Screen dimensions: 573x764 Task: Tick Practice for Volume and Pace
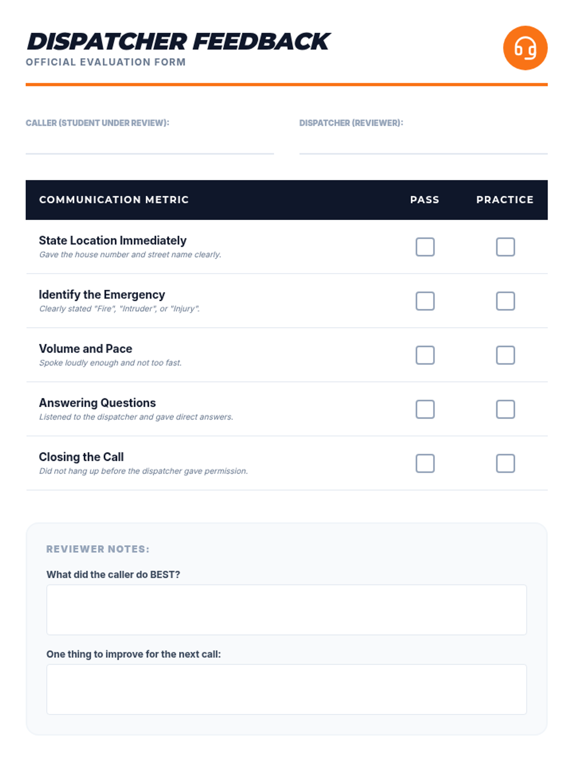click(505, 355)
